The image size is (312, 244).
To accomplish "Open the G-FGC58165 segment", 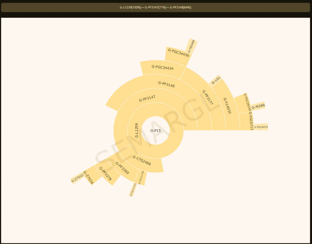I will [x=246, y=102].
